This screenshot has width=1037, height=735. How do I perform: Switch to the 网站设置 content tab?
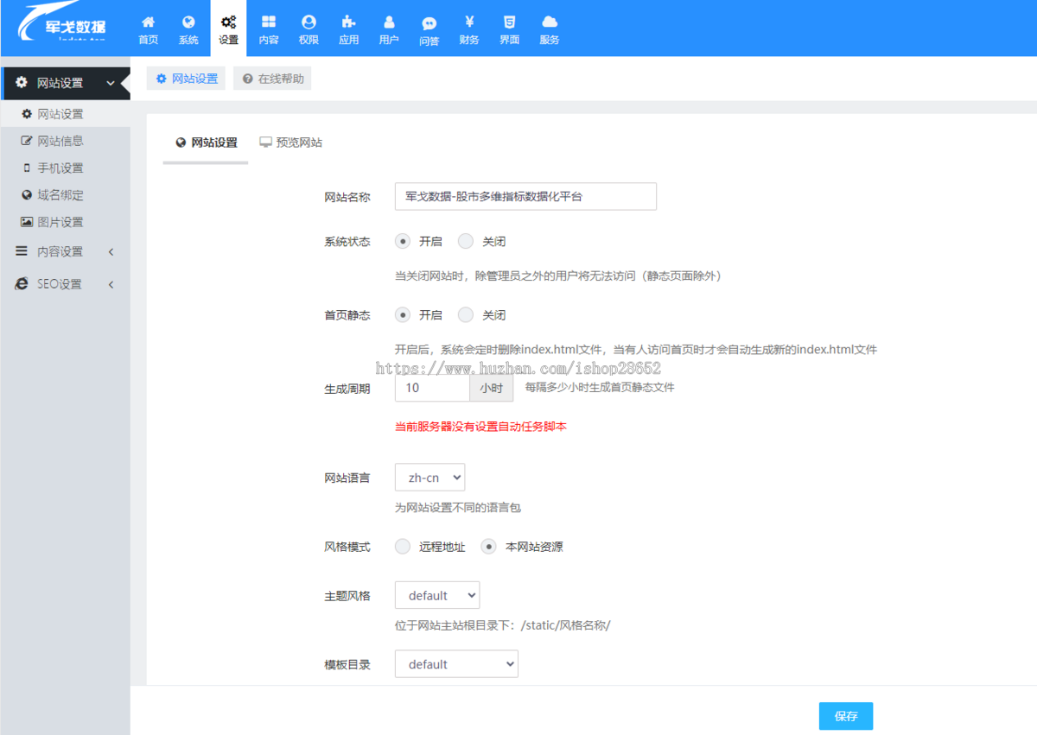tap(206, 143)
